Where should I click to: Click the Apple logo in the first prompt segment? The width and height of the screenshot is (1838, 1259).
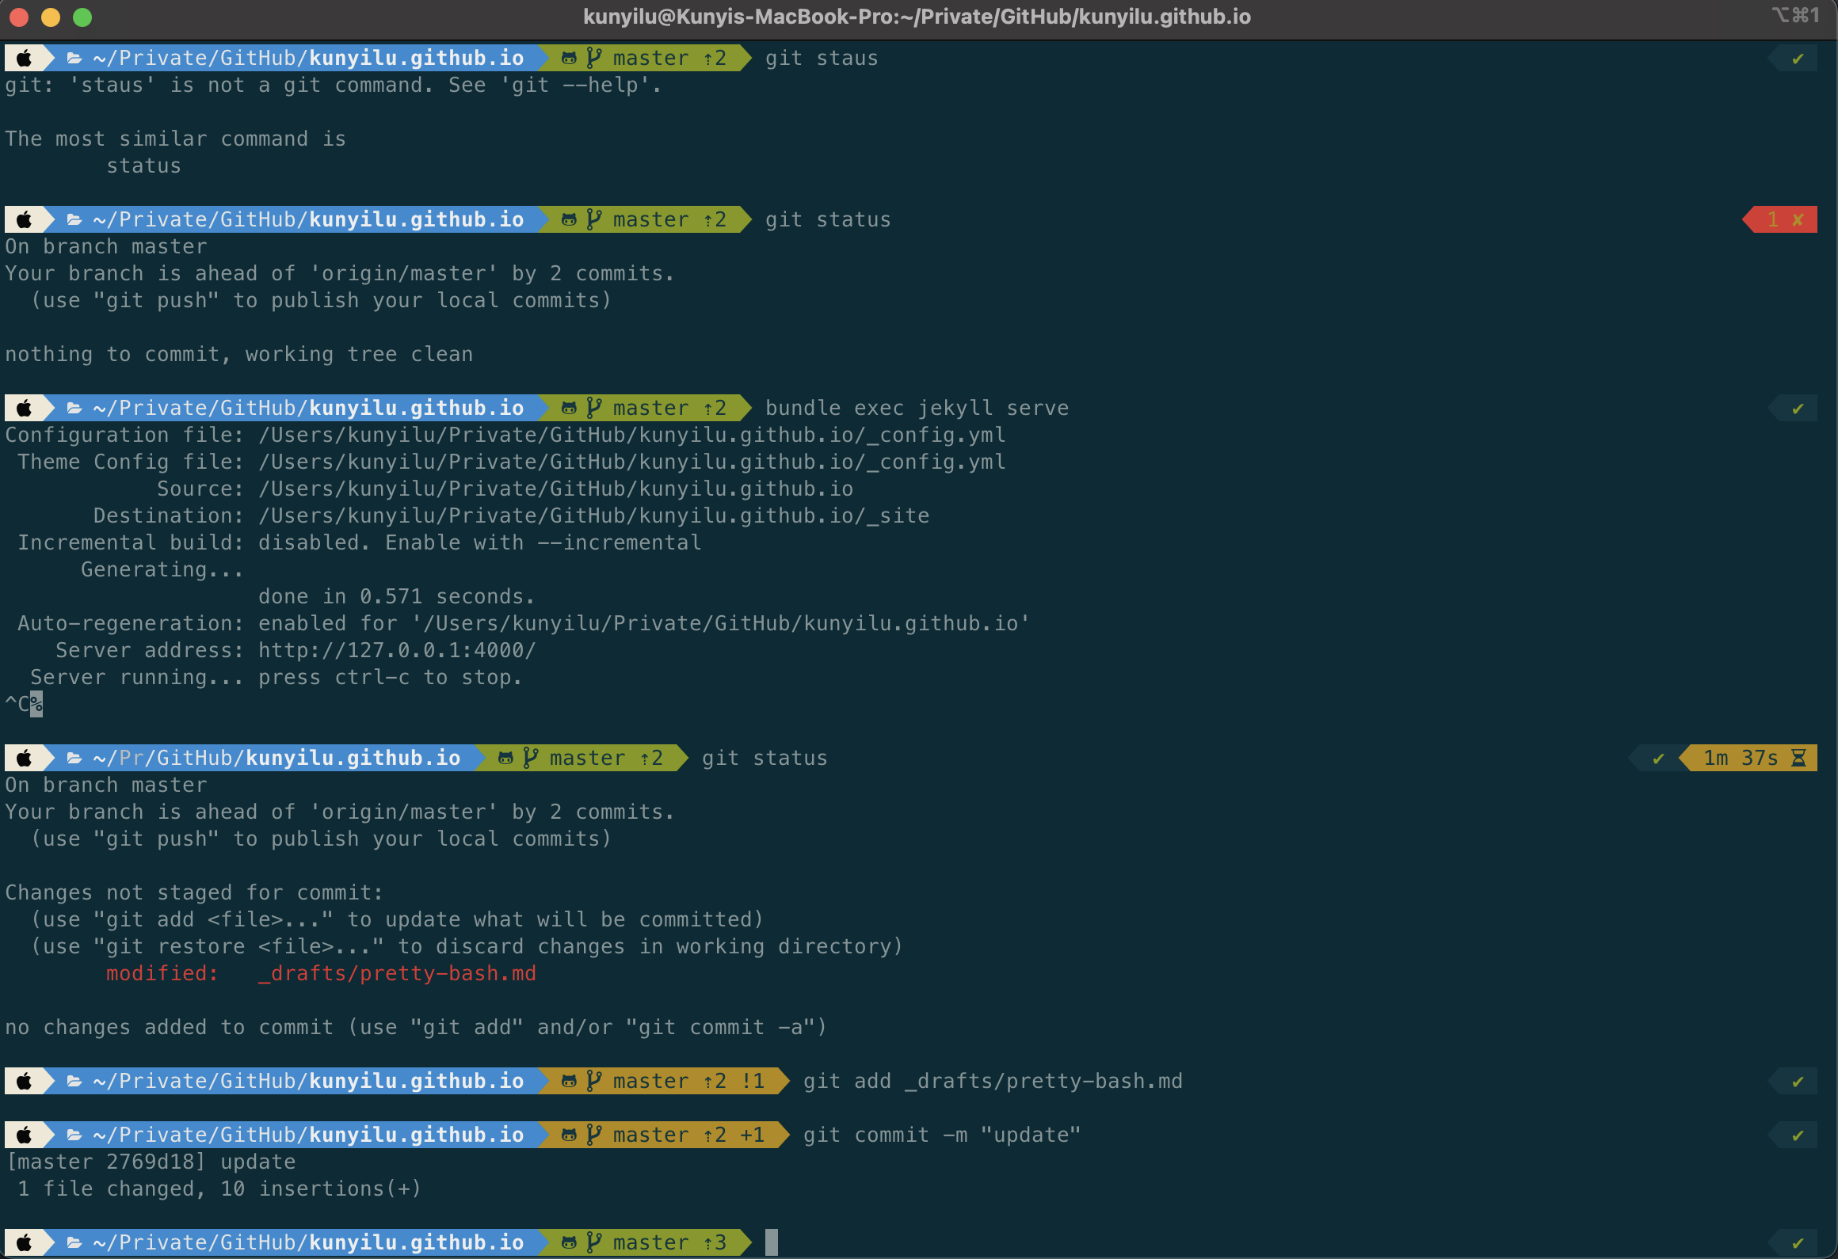coord(25,58)
